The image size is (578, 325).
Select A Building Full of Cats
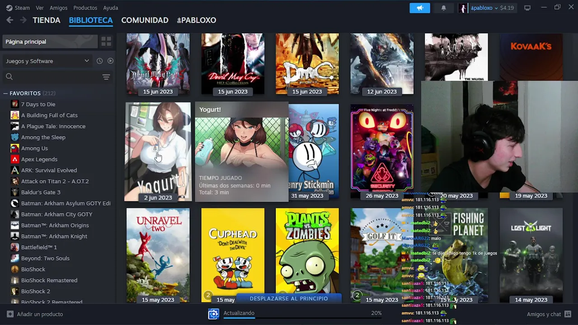click(x=49, y=115)
